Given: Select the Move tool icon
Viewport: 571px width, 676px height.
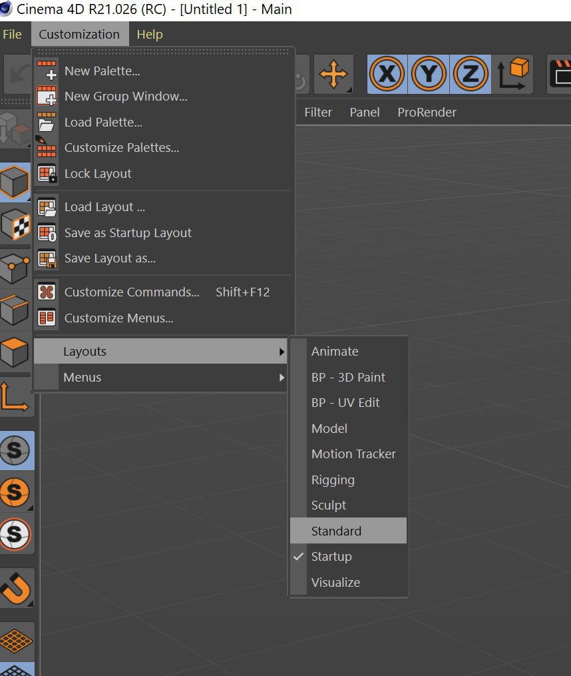Looking at the screenshot, I should pyautogui.click(x=333, y=74).
